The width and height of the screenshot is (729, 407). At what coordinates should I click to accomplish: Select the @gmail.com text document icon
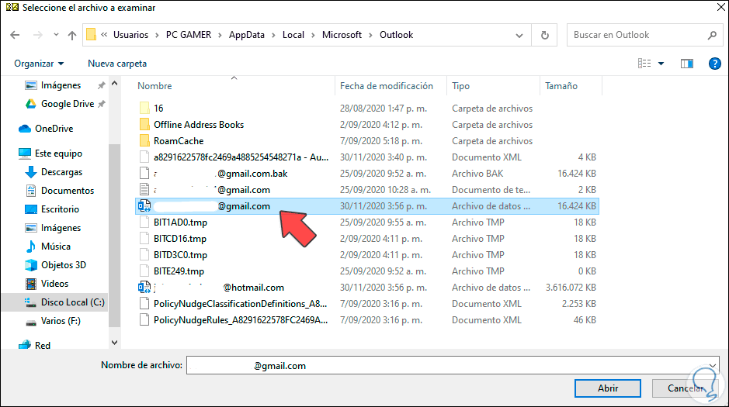coord(144,189)
